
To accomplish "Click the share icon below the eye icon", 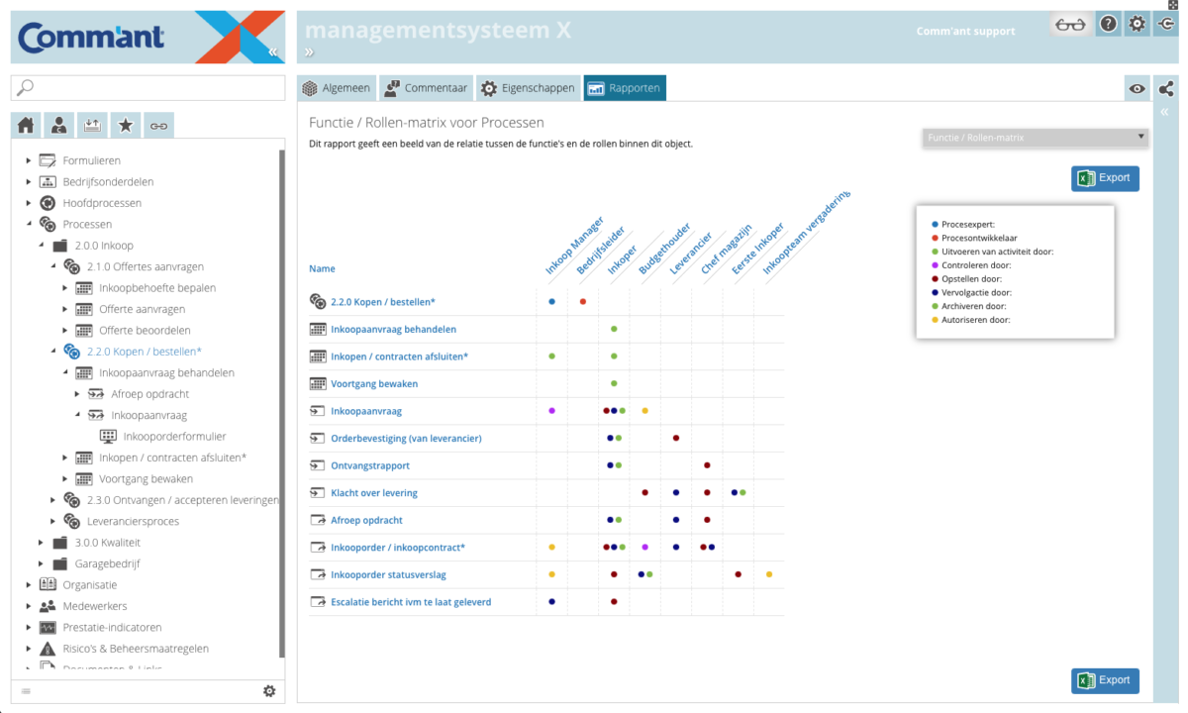I will pos(1165,88).
